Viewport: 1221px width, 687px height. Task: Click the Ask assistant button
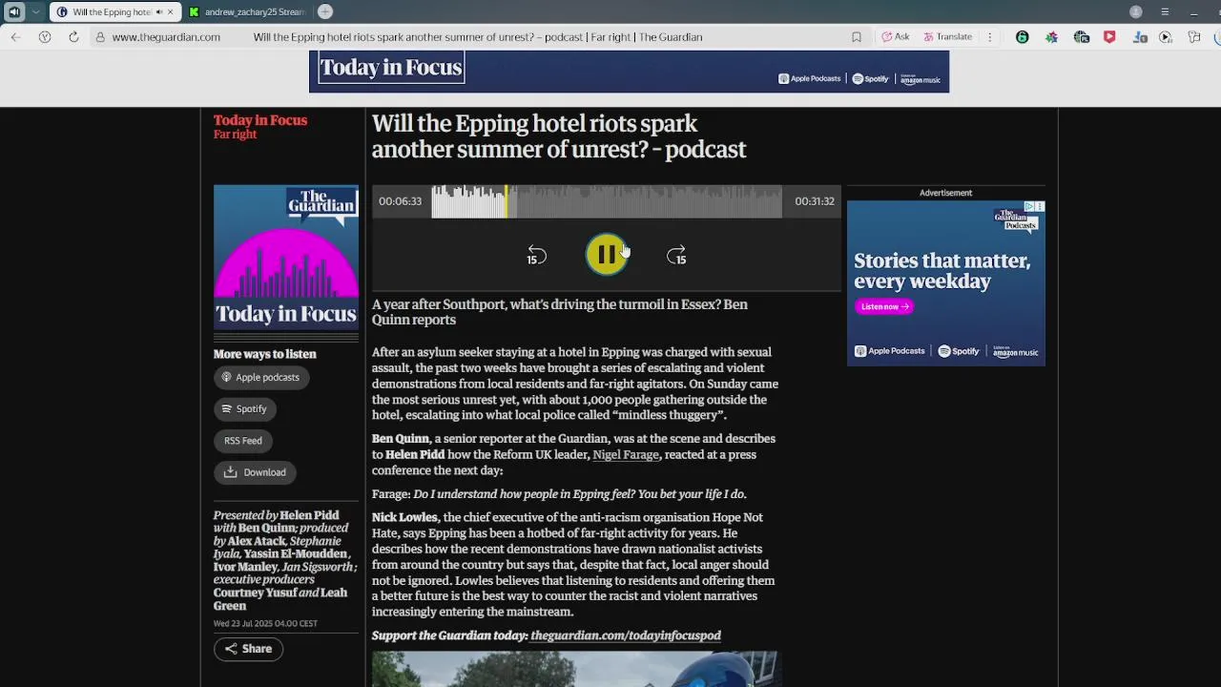coord(895,37)
